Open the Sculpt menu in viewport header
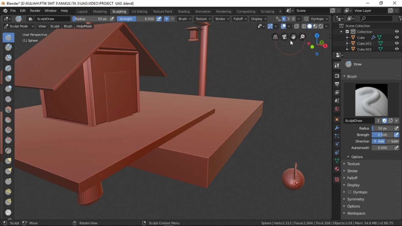The image size is (402, 226). (x=55, y=26)
